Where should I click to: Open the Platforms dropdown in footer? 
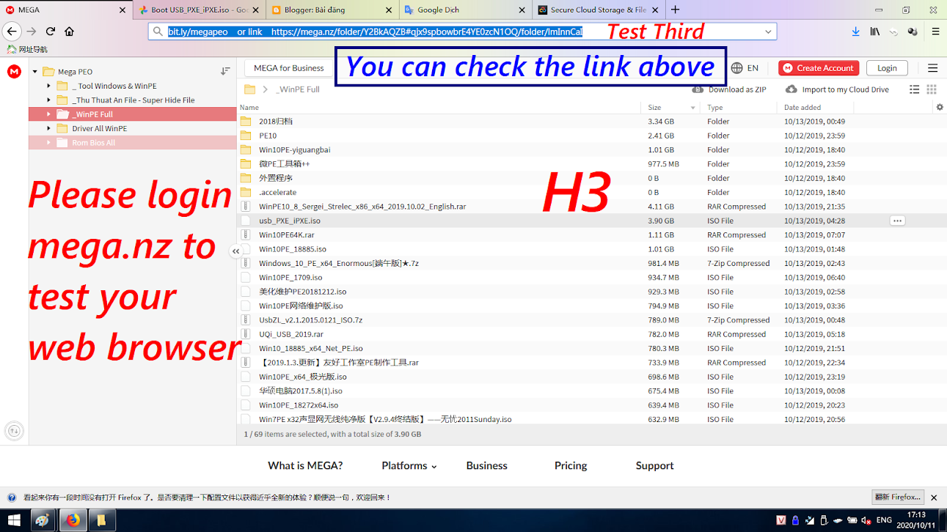[x=409, y=465]
